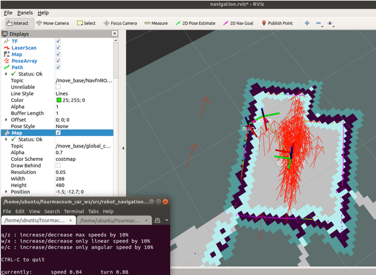Open the RViz Panels menu

25,13
